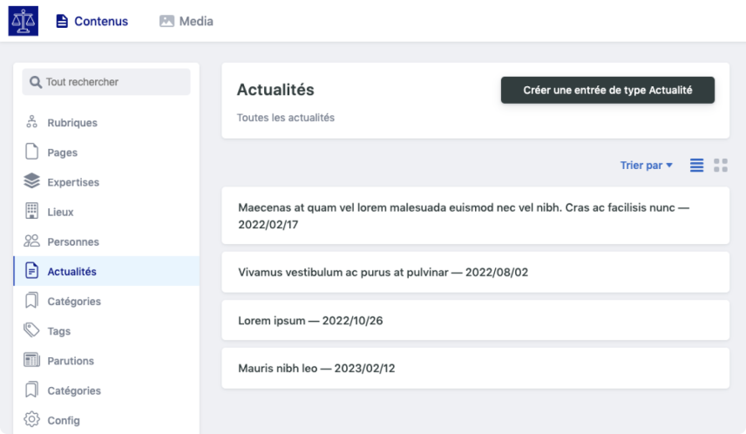Click the Actualités document icon in sidebar

[32, 270]
